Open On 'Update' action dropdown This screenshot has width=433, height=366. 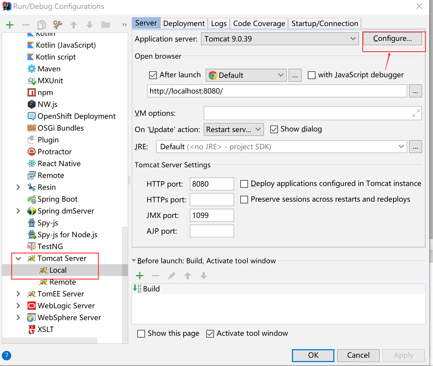[234, 129]
